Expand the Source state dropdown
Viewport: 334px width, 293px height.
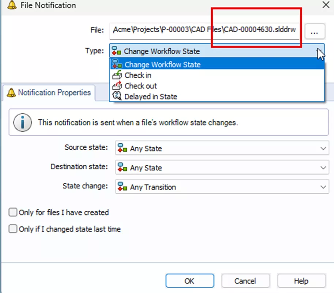[323, 148]
